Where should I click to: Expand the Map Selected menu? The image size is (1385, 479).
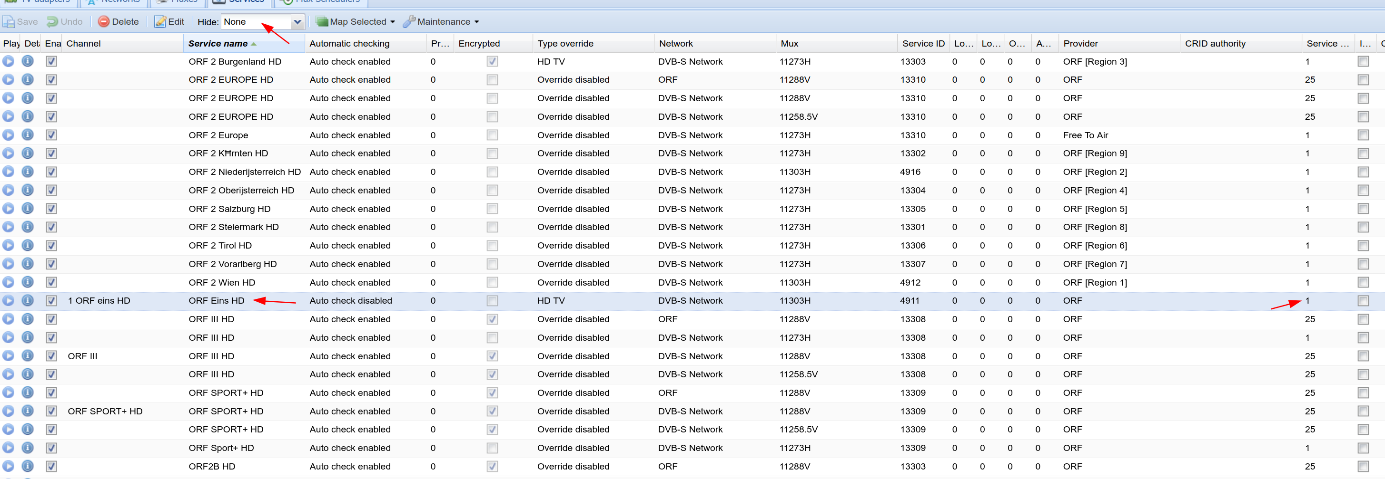356,22
